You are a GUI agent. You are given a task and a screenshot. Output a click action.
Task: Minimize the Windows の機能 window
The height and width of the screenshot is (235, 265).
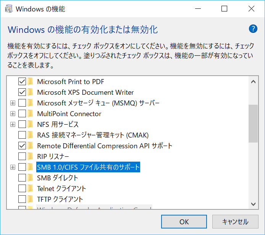[198, 9]
